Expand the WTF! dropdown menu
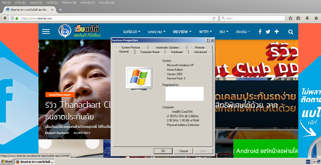The width and height of the screenshot is (321, 165). point(206,32)
